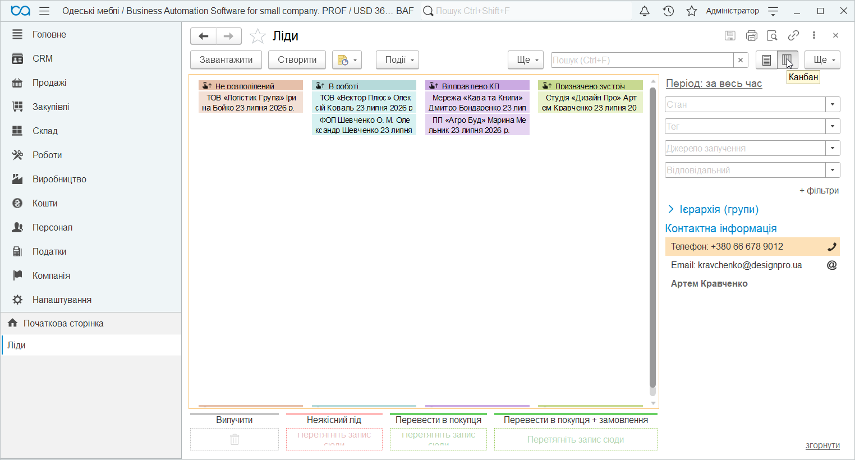
Task: Open the Тег filter dropdown arrow
Action: point(833,126)
